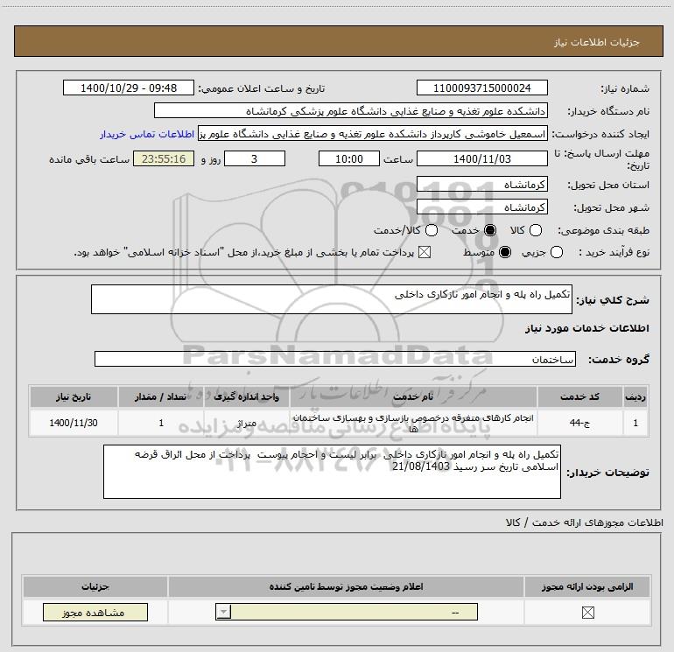The width and height of the screenshot is (674, 652).
Task: Click the need number field 1100093715000024
Action: (481, 88)
